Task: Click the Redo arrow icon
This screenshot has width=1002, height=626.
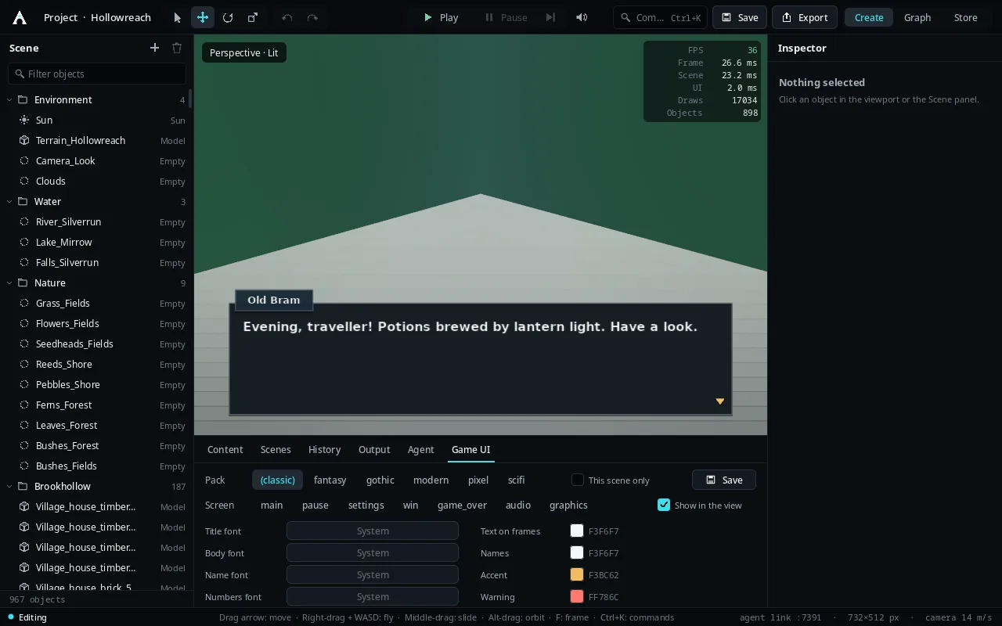Action: (312, 17)
